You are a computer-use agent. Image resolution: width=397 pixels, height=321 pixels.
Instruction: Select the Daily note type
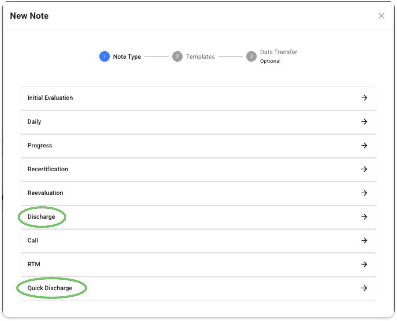198,122
